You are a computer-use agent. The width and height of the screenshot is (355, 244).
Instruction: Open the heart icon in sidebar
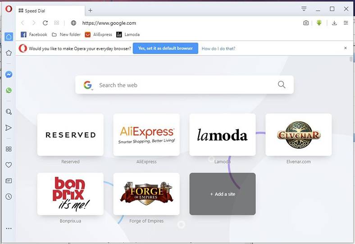9,165
